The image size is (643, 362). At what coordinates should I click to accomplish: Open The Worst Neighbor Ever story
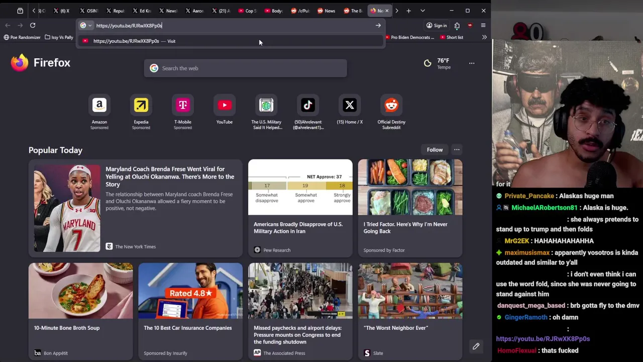click(410, 311)
